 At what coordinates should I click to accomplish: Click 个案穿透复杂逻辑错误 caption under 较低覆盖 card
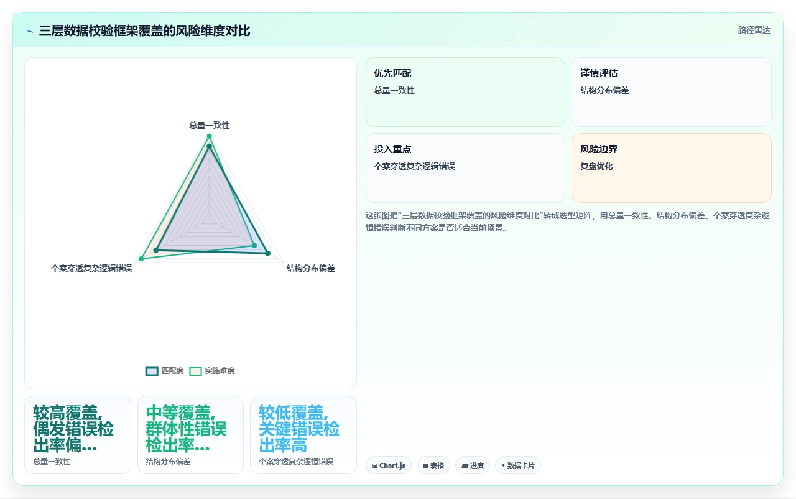point(296,462)
